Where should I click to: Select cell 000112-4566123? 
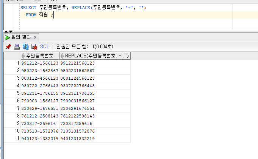[40, 78]
